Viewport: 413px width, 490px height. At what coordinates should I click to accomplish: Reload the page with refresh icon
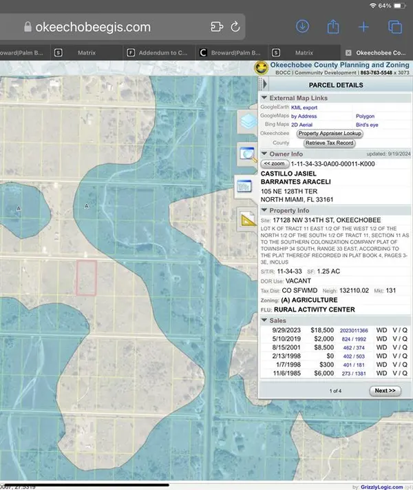[235, 27]
